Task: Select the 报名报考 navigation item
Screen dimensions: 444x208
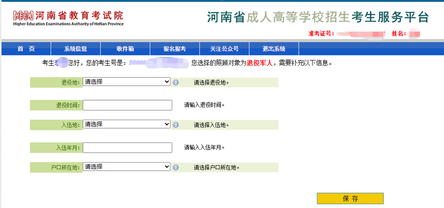Action: [175, 49]
